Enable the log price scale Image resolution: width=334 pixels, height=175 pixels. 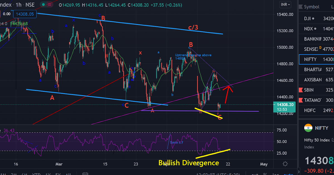click(x=276, y=174)
